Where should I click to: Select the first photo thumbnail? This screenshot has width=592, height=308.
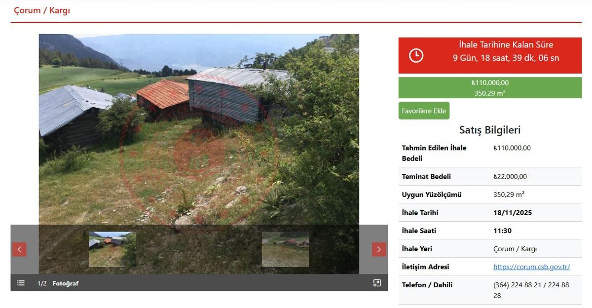[x=112, y=249]
